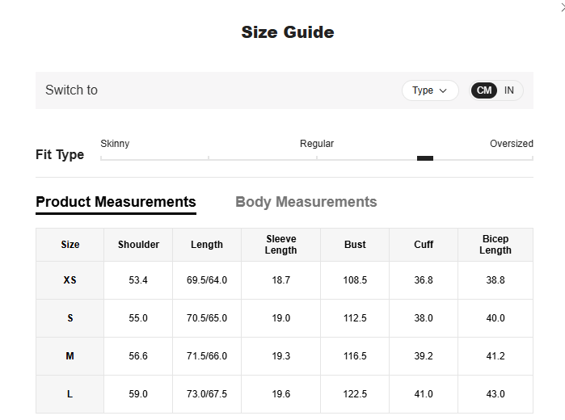Select the M size row
The height and width of the screenshot is (420, 565).
[70, 356]
